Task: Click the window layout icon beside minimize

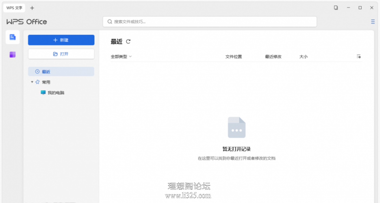Action: (x=336, y=8)
